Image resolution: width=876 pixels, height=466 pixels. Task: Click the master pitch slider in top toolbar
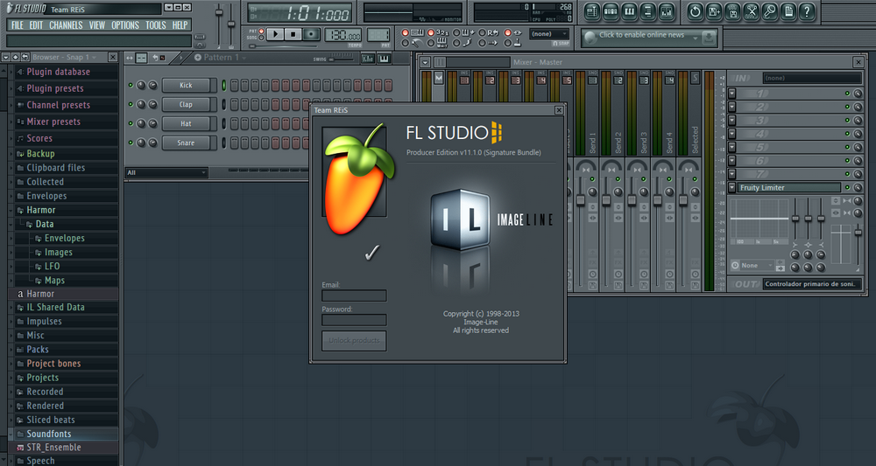click(x=231, y=24)
